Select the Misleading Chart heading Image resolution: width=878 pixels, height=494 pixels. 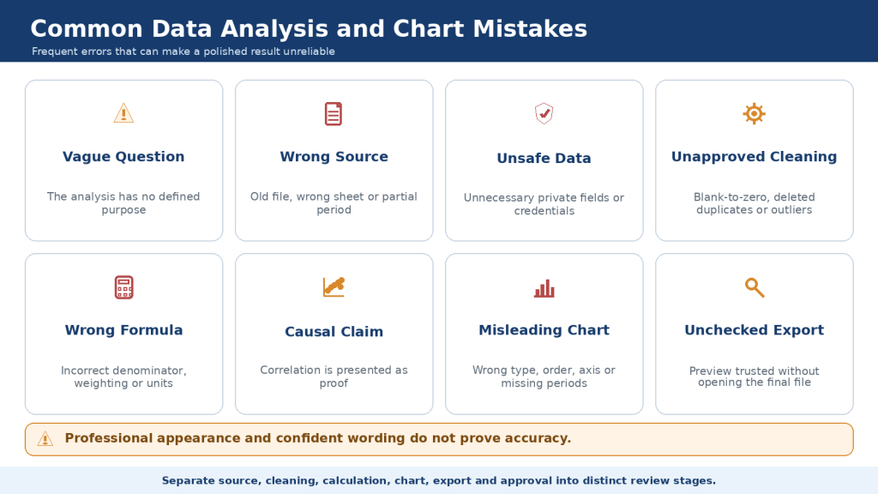(544, 330)
